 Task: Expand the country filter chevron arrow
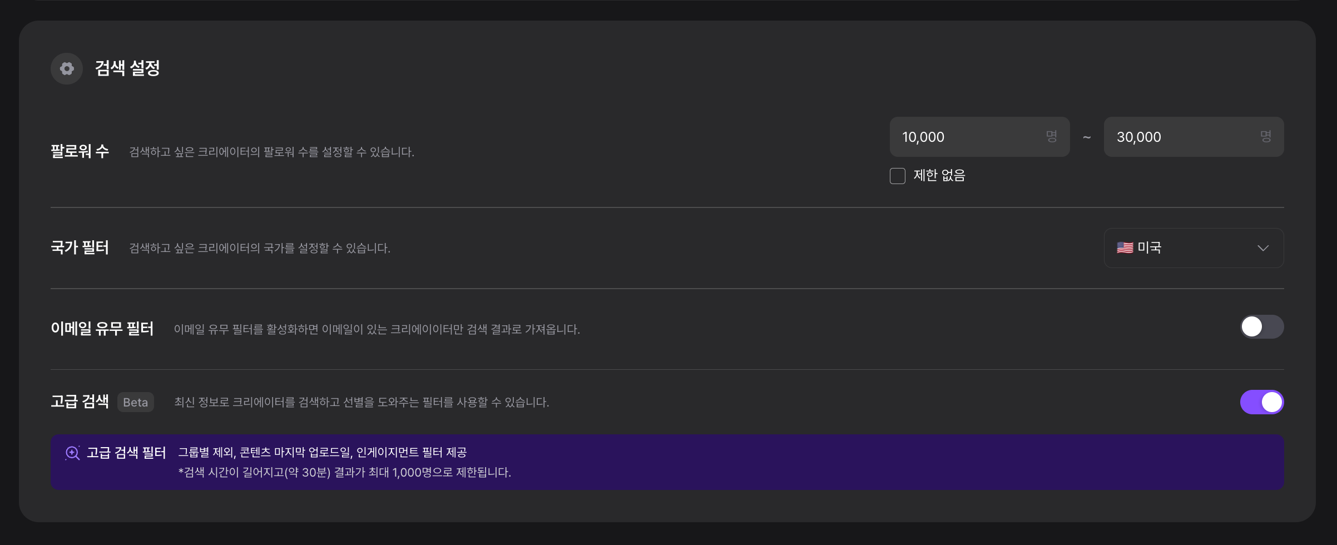1263,248
